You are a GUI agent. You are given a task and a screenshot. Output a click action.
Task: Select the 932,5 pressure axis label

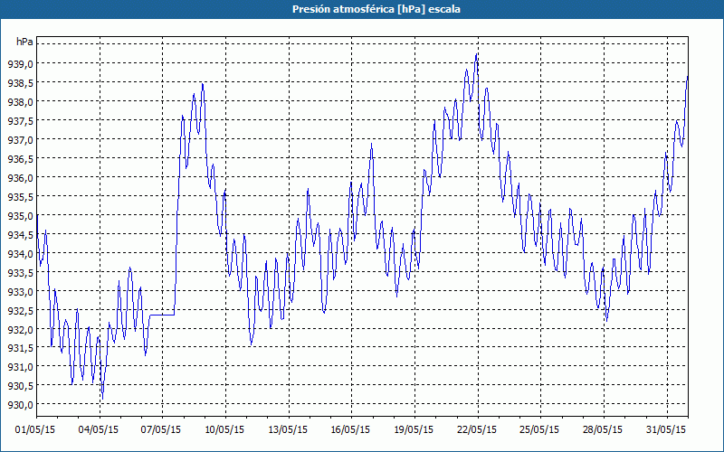pyautogui.click(x=20, y=310)
